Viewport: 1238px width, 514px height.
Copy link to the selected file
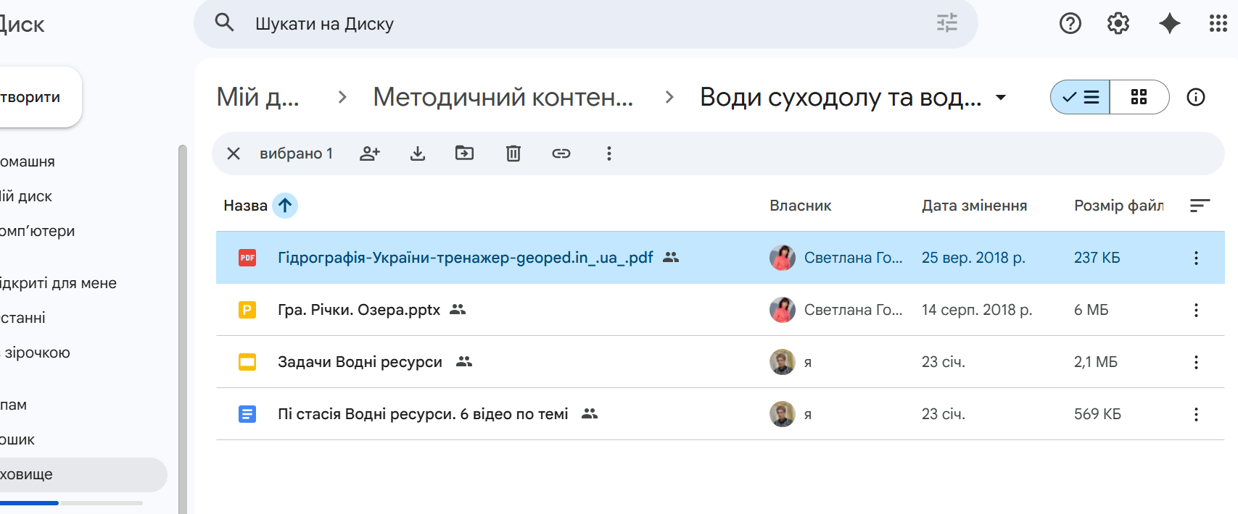pos(561,153)
